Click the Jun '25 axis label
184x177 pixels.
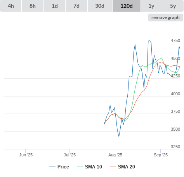[26, 155]
